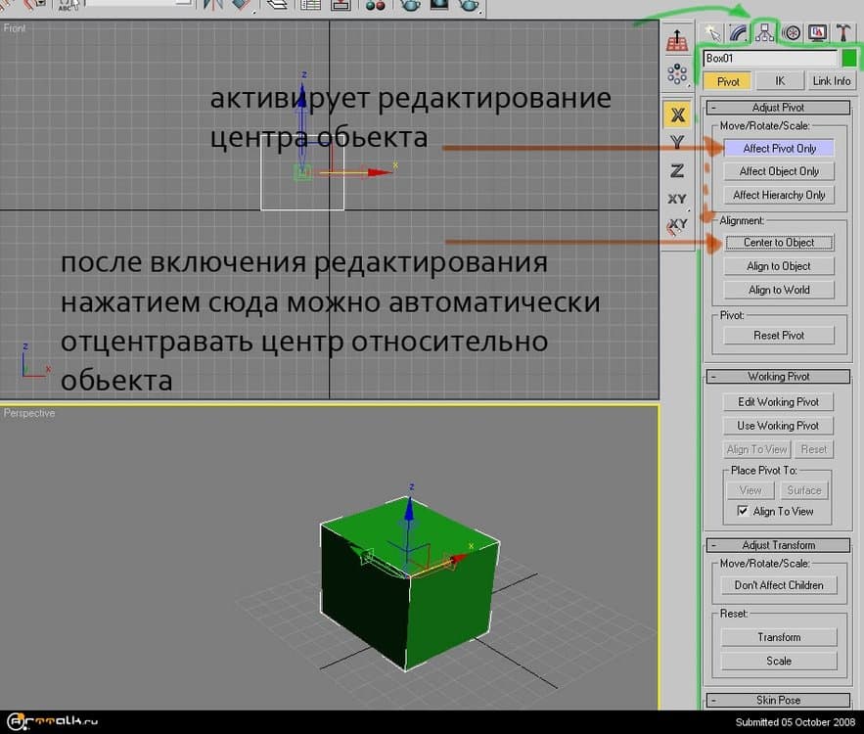Image resolution: width=864 pixels, height=734 pixels.
Task: Collapse the Adjust Pivot rollout
Action: [x=712, y=108]
